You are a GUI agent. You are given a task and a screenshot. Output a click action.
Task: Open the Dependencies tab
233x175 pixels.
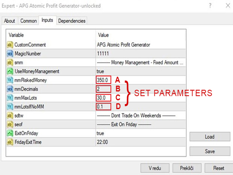click(x=72, y=21)
